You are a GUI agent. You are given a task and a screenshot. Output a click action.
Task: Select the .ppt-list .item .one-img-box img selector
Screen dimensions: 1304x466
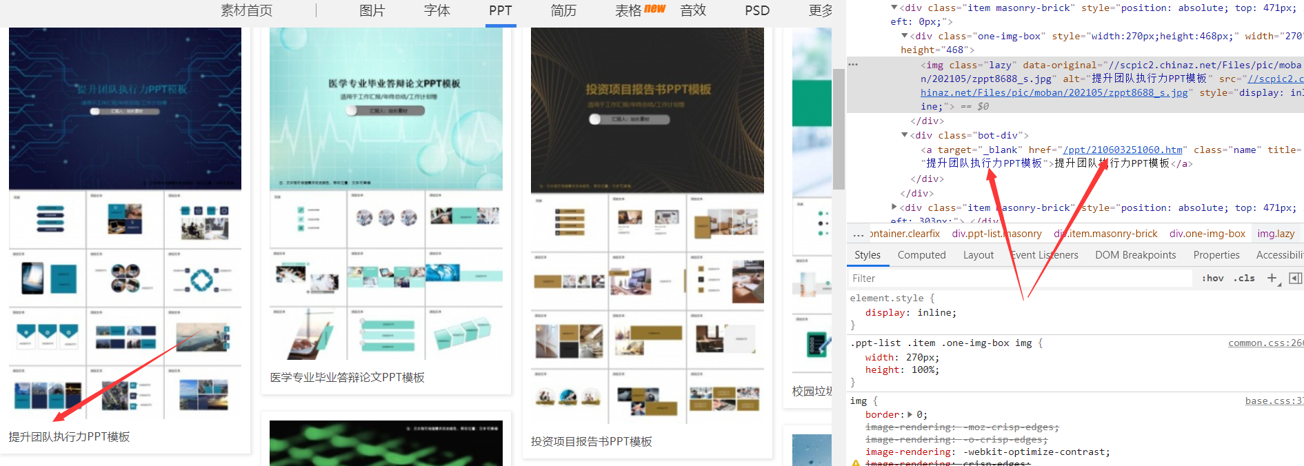click(x=941, y=343)
